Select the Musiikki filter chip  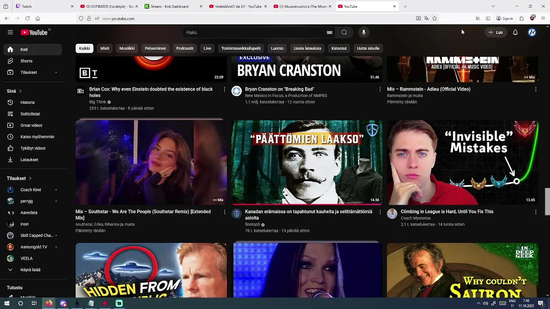[x=127, y=48]
